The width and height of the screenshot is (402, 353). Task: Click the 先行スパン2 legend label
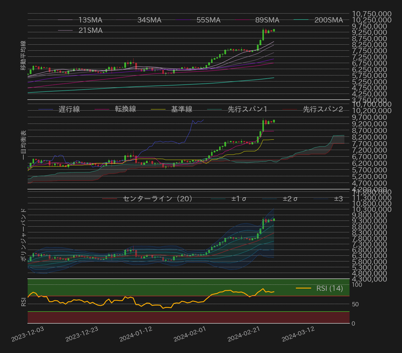click(x=323, y=109)
